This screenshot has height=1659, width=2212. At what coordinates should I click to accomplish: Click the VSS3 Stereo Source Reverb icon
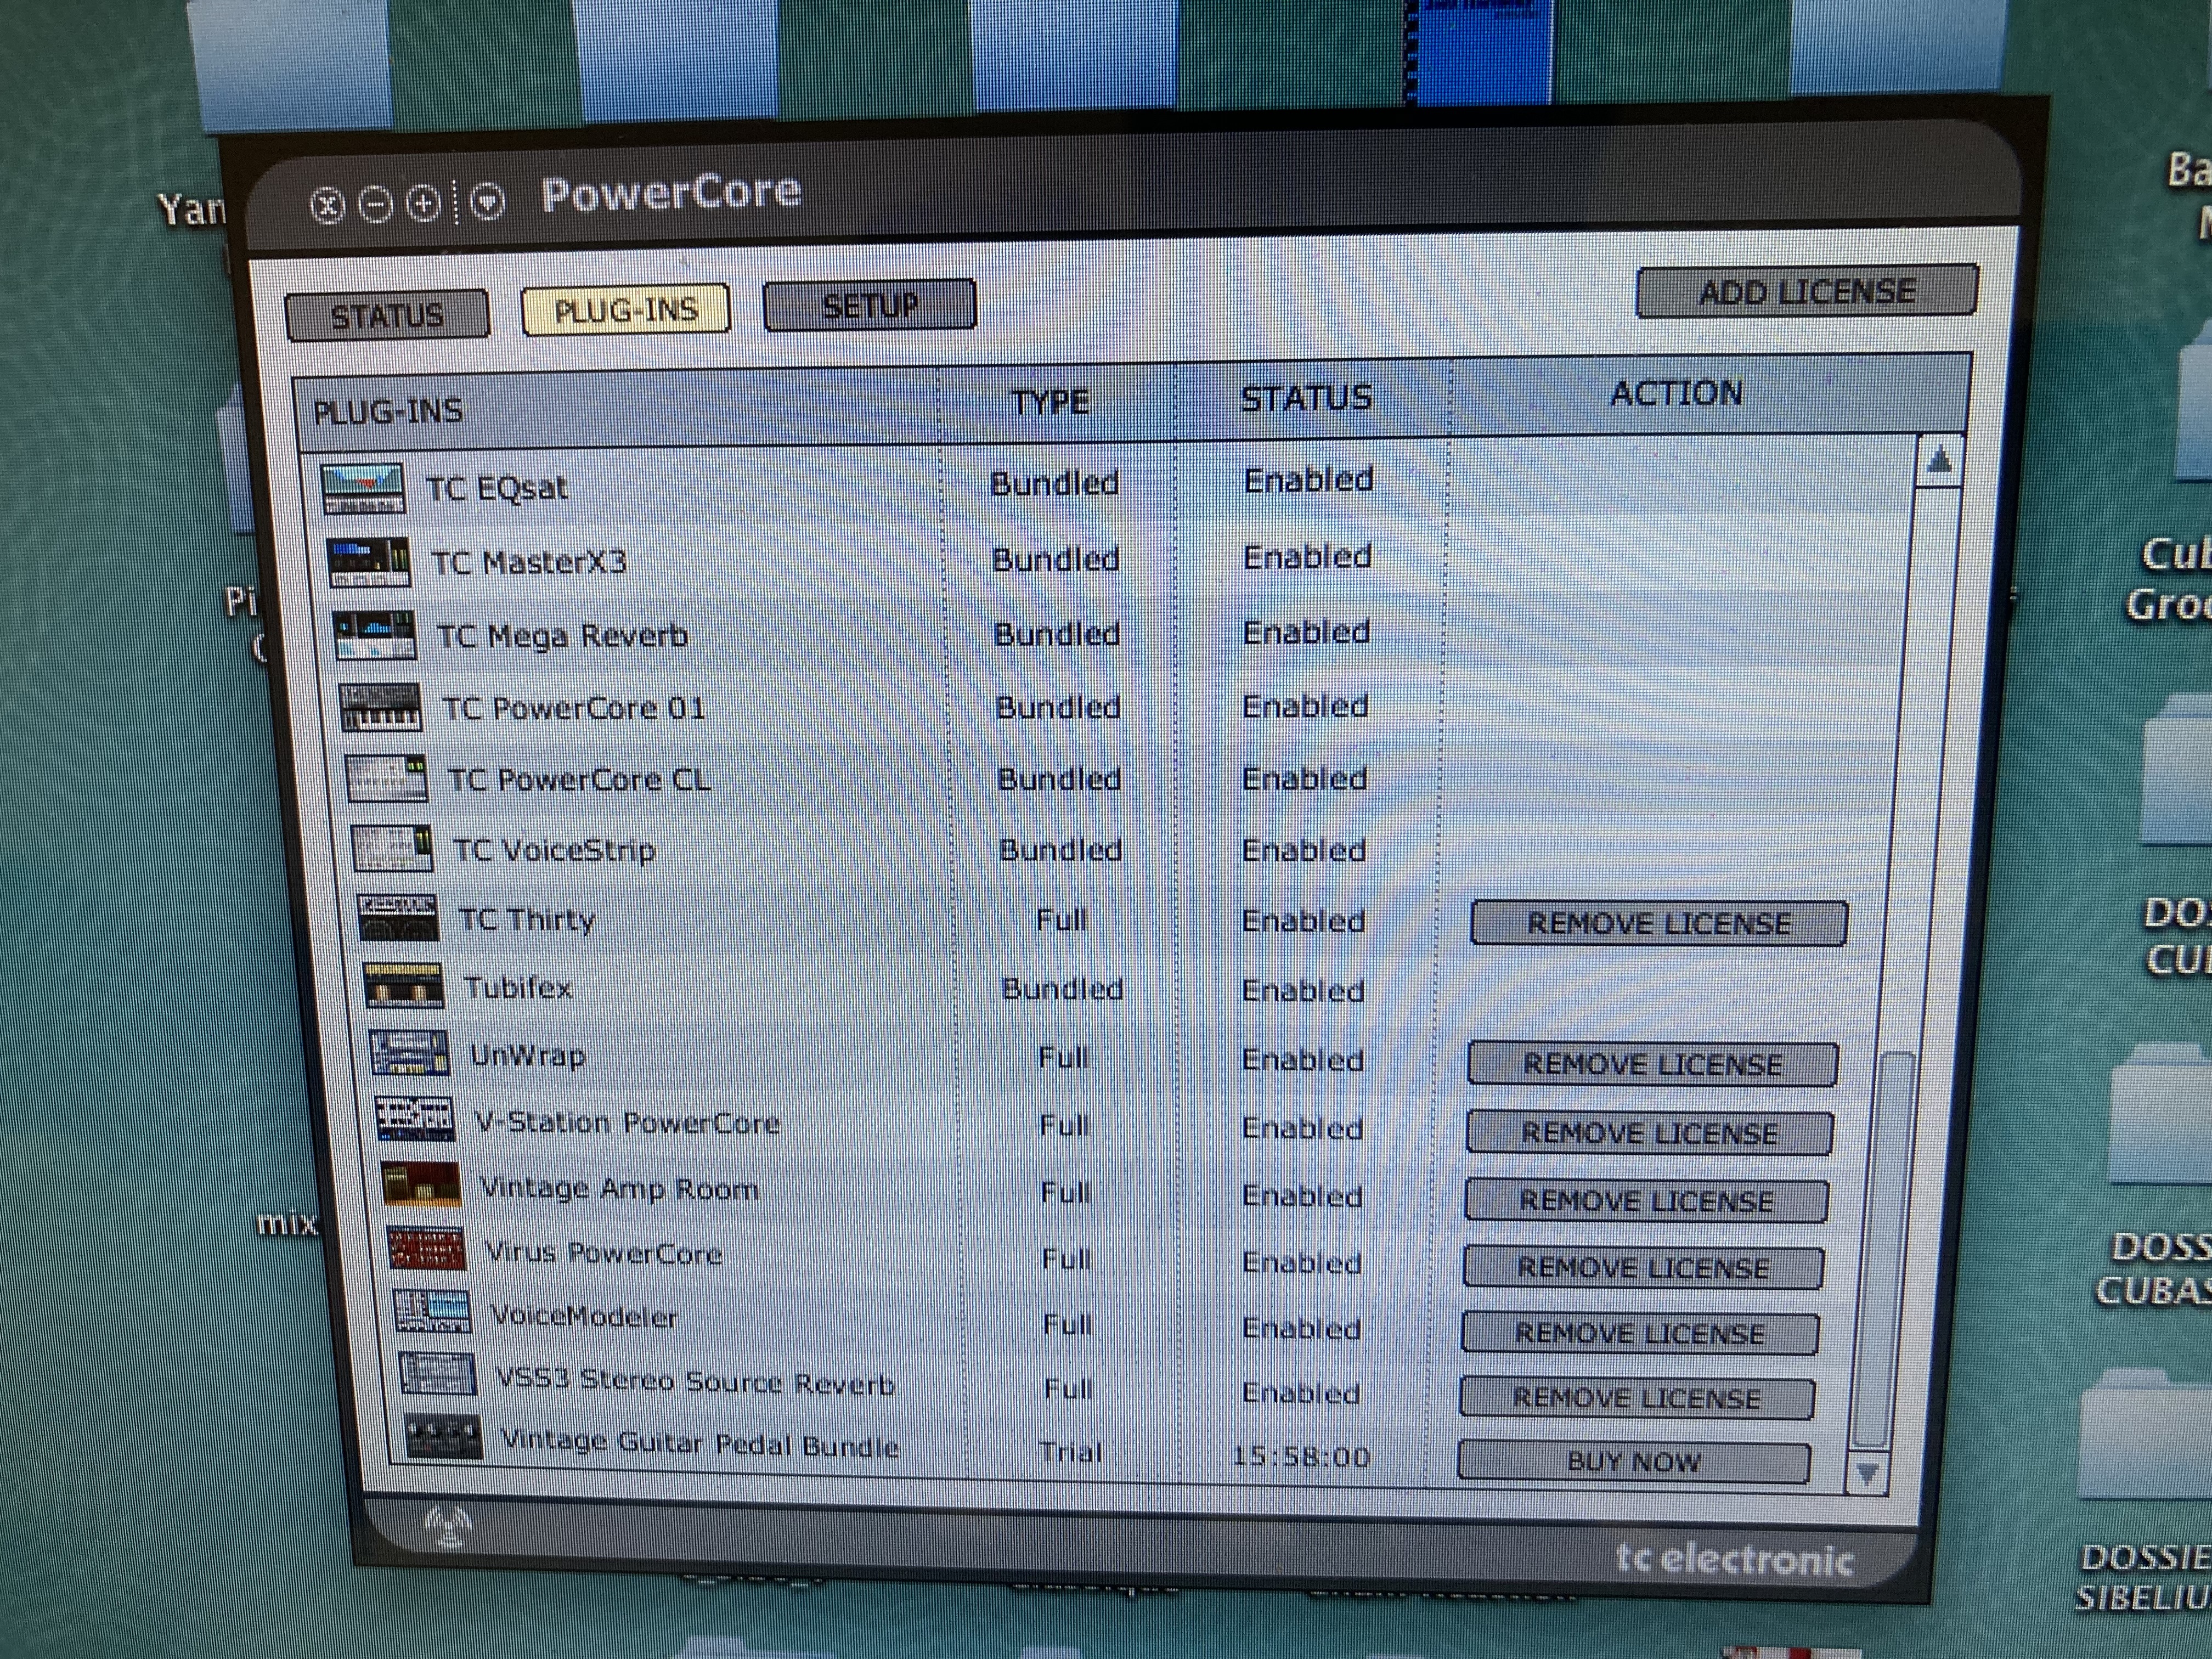click(x=438, y=1374)
